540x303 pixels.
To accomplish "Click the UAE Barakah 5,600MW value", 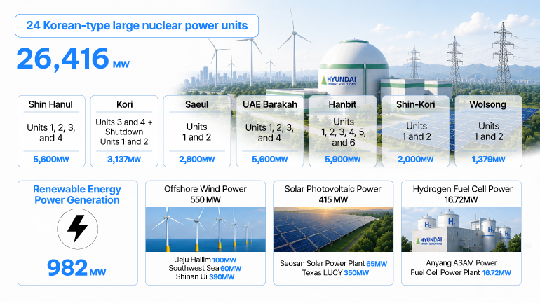I will [x=270, y=160].
